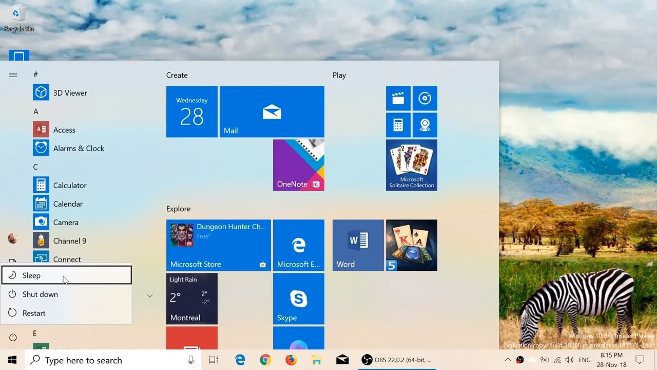
Task: Open the Microsoft Edge tile
Action: [299, 245]
